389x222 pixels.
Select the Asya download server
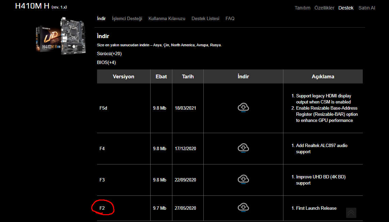157,45
